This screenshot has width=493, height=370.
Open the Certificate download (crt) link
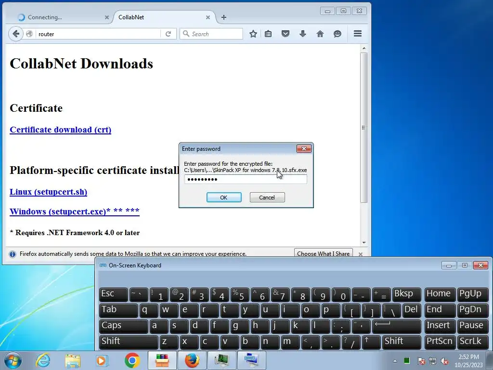[60, 130]
